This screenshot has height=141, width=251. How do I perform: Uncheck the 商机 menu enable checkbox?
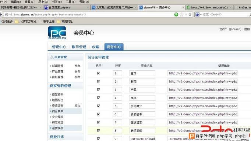[x=98, y=98]
